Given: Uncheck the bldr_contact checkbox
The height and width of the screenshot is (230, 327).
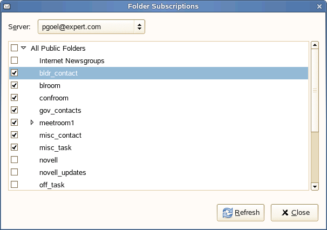Looking at the screenshot, I should [x=15, y=73].
